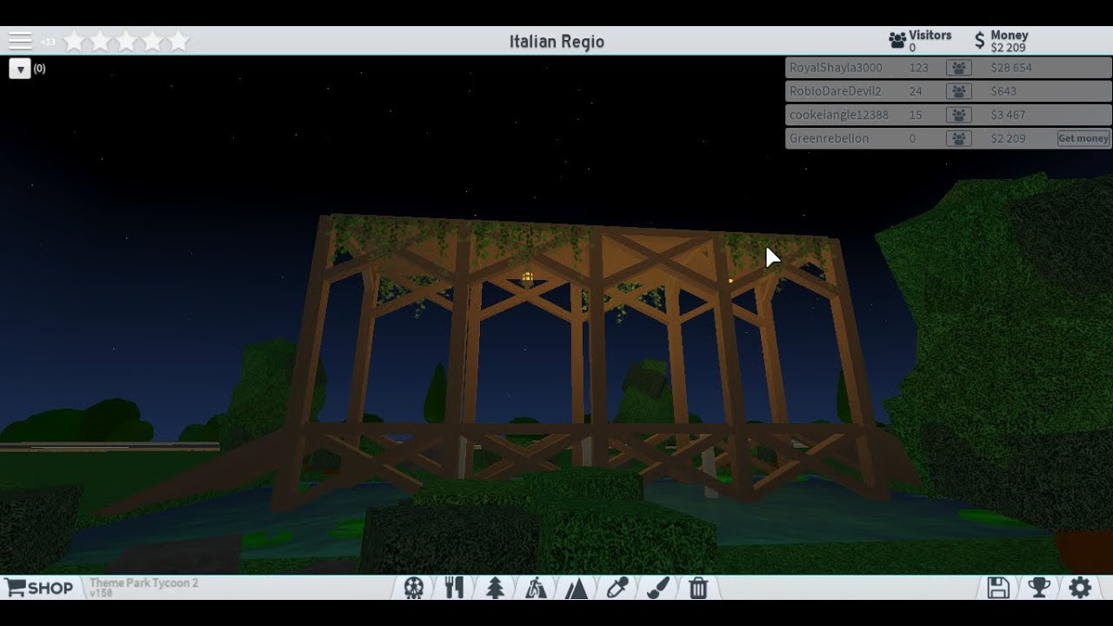The image size is (1113, 626).
Task: Select player RobloDareDevil2 in leaderboard
Action: pos(836,91)
